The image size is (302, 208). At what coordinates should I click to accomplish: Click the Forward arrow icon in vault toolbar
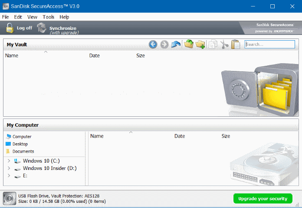click(164, 45)
